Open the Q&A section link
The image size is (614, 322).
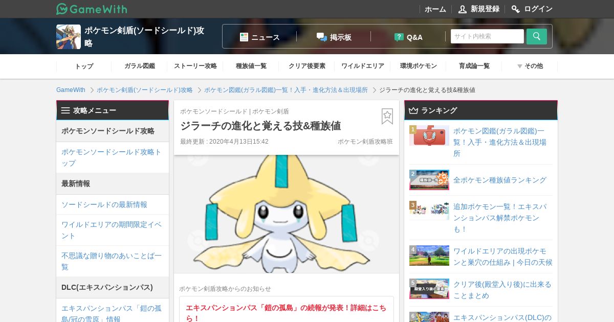coord(414,37)
